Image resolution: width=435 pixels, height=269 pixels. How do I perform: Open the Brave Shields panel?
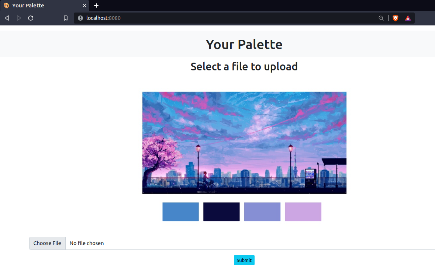(396, 18)
